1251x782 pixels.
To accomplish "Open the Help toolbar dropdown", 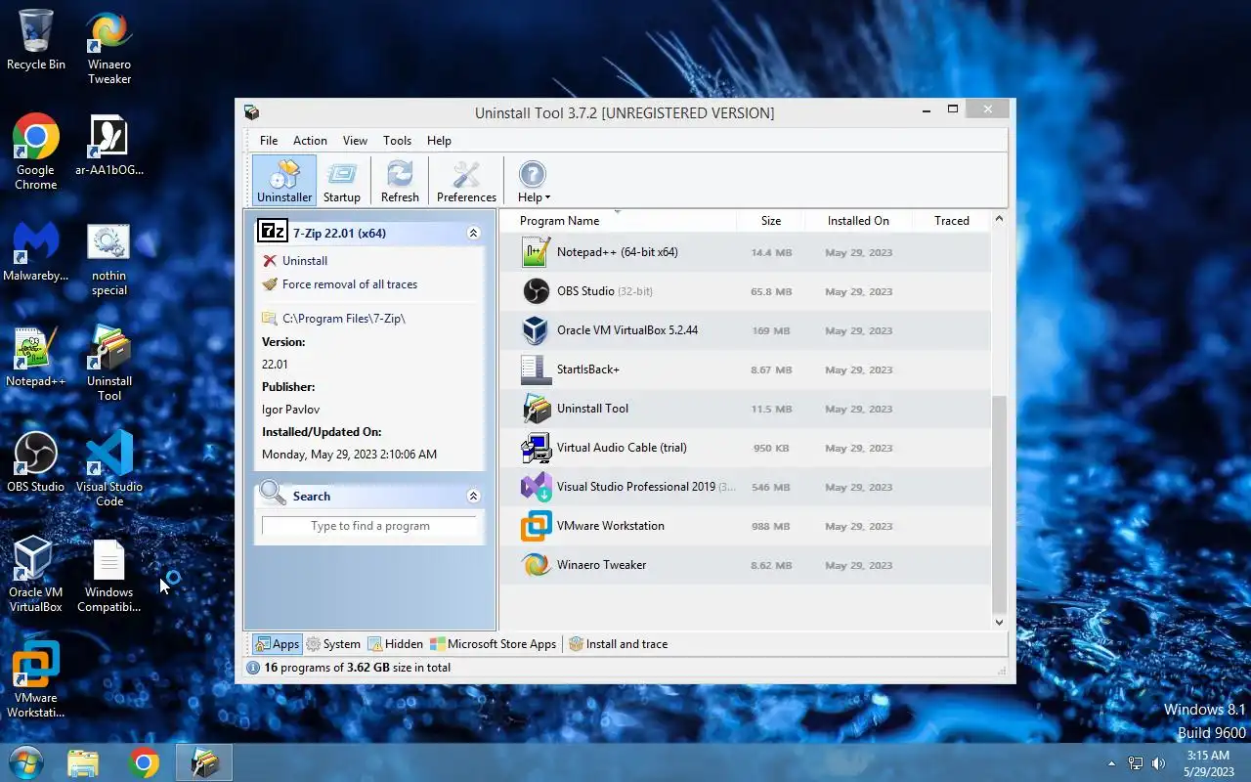I will point(533,182).
